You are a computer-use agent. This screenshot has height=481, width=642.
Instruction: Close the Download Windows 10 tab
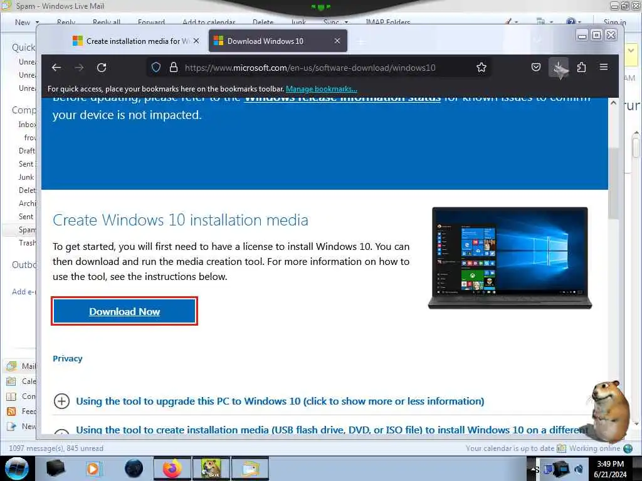(337, 41)
